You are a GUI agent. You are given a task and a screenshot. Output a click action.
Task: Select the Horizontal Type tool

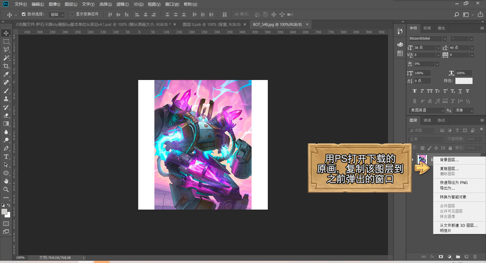(x=6, y=157)
